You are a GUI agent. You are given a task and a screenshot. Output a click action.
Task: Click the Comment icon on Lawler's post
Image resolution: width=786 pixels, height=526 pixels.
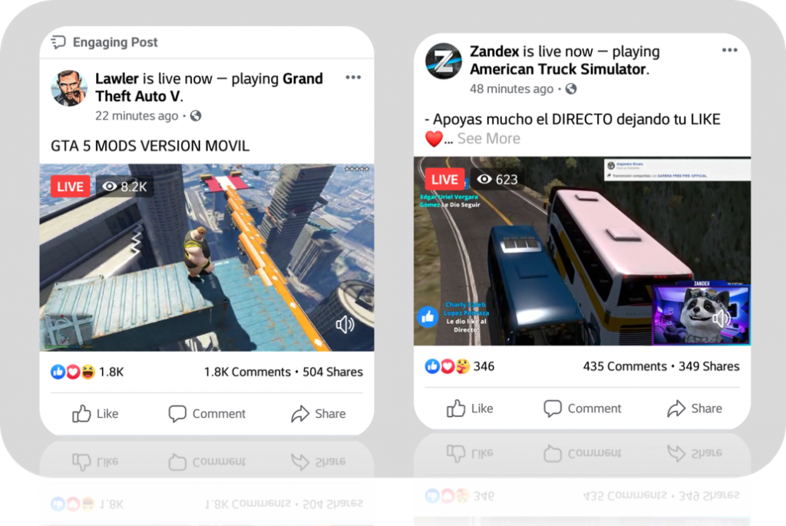pos(177,414)
